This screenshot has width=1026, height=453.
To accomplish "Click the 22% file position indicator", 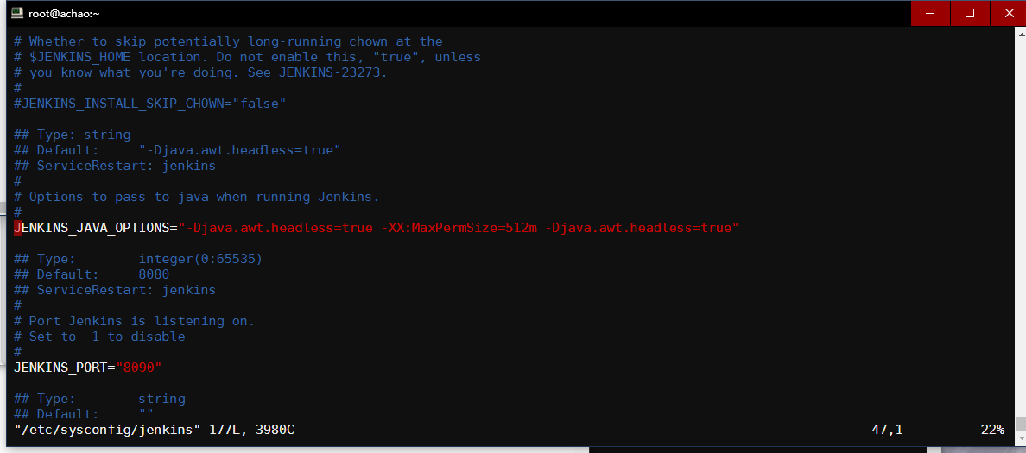I will coord(992,429).
